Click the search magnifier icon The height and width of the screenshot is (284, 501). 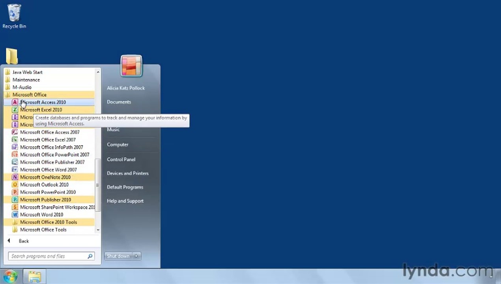coord(90,256)
